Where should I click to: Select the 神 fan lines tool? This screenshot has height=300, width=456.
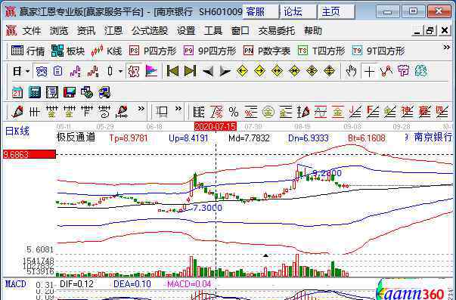[x=407, y=112]
